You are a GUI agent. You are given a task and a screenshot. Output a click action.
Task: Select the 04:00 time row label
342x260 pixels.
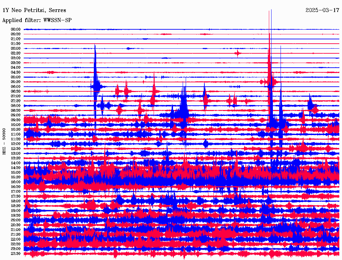coord(15,68)
